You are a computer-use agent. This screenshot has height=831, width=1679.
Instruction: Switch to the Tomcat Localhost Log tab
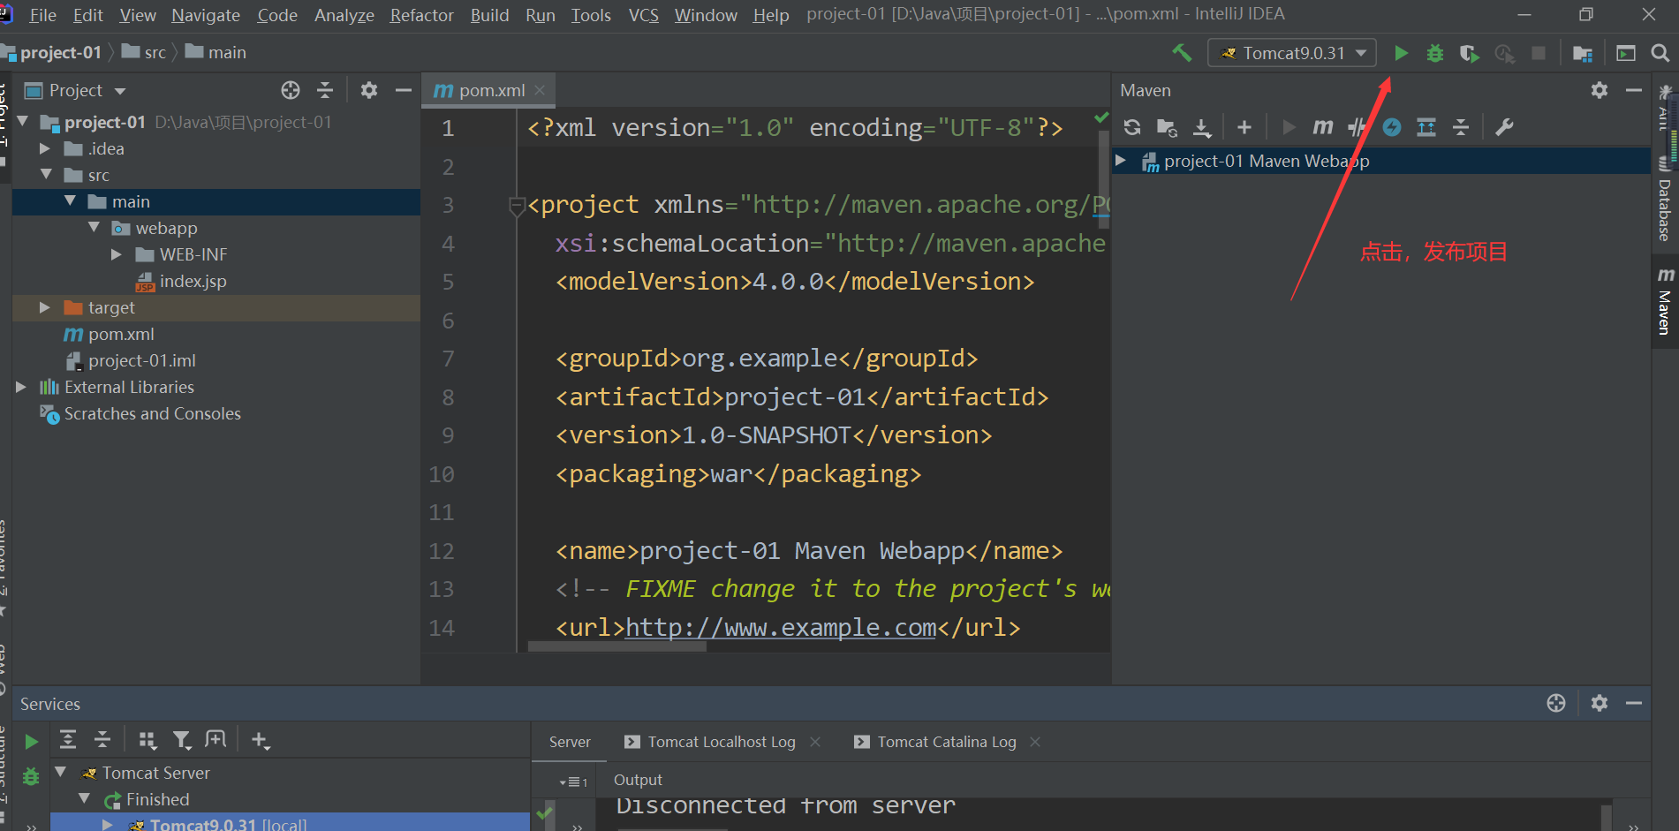pos(722,742)
